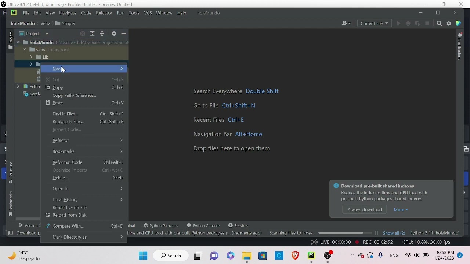Click the Stop square icon in toolbar
This screenshot has width=470, height=264.
(427, 23)
